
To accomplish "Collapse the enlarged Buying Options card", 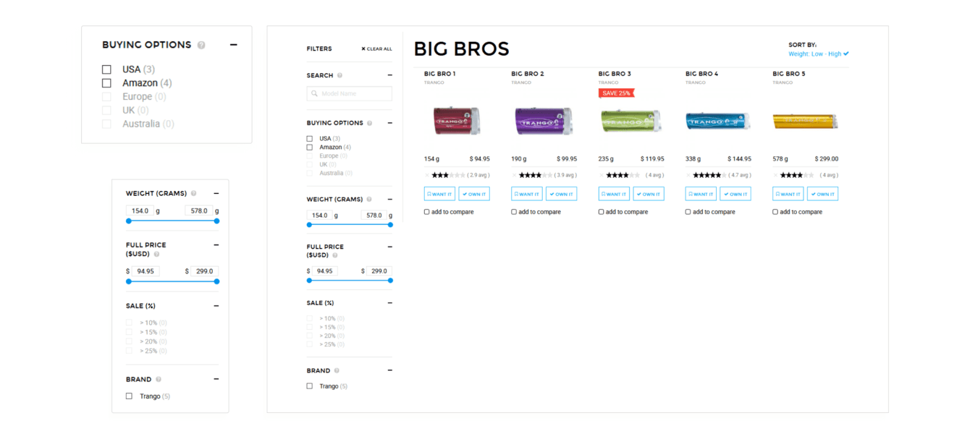I will pos(234,45).
